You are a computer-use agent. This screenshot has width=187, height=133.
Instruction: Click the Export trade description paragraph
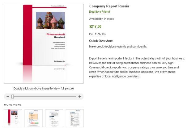pos(137,67)
